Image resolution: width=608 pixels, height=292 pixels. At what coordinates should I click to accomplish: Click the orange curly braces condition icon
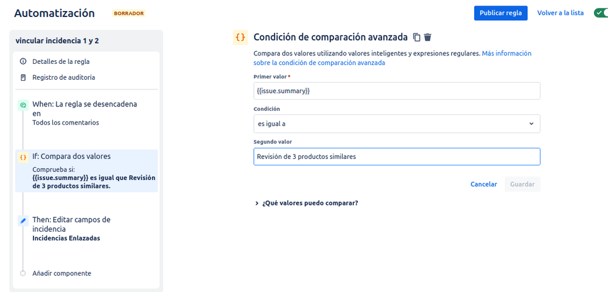[x=240, y=38]
